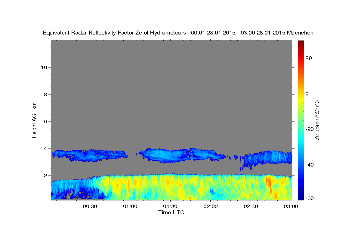361x240 pixels.
Task: Click the '2' height tick label
Action: pos(46,175)
